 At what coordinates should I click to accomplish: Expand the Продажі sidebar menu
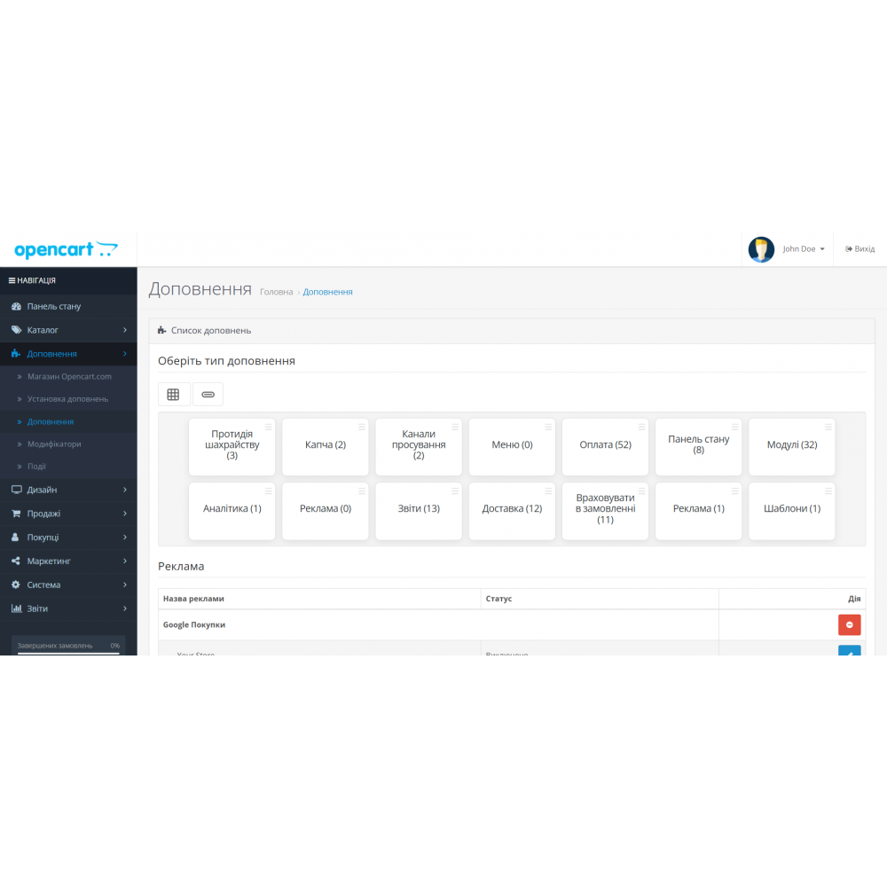(x=43, y=514)
